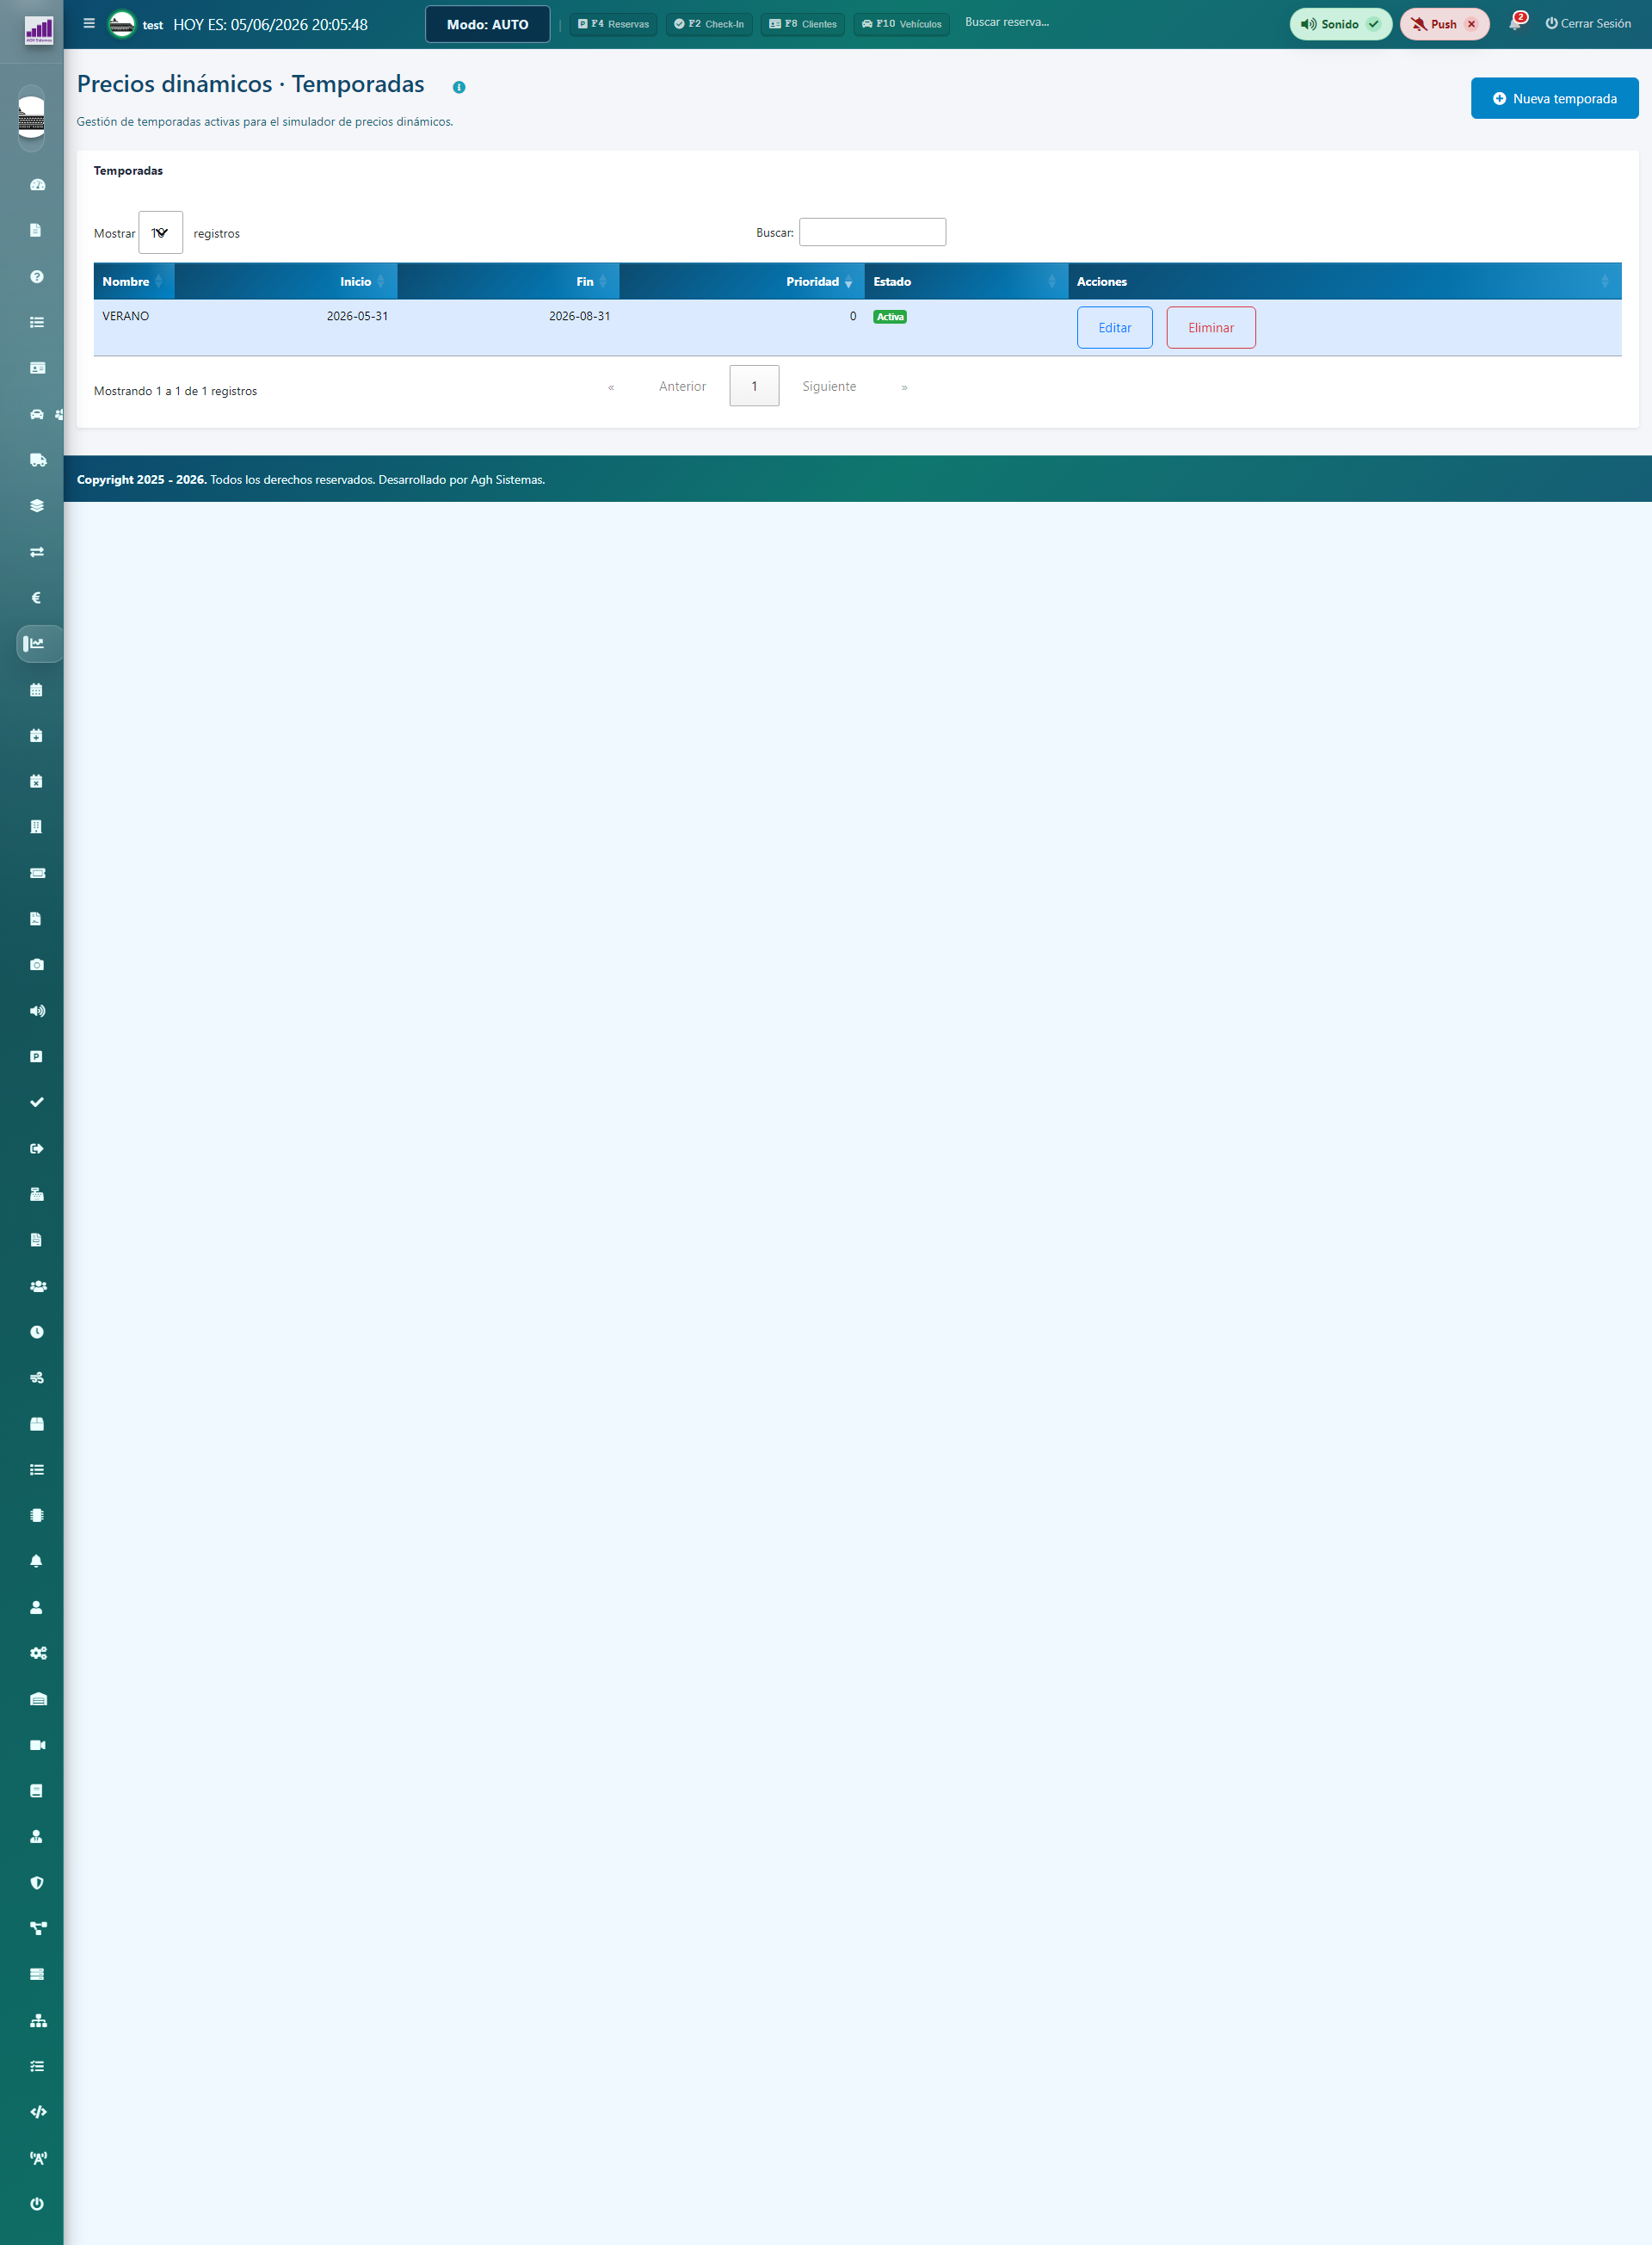The height and width of the screenshot is (2245, 1652).
Task: Open F4 Reservas shortcut
Action: pyautogui.click(x=613, y=24)
